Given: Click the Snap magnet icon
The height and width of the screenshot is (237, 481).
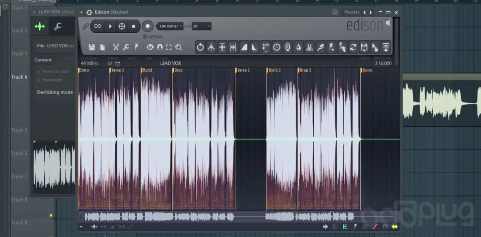Looking at the screenshot, I should pyautogui.click(x=160, y=47).
